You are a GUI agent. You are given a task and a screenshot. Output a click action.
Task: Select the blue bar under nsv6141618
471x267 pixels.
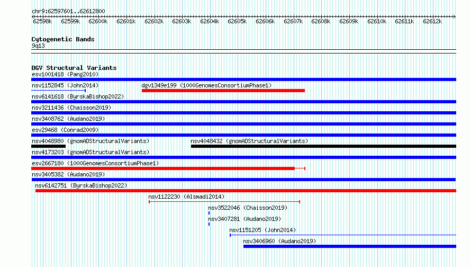pyautogui.click(x=243, y=102)
